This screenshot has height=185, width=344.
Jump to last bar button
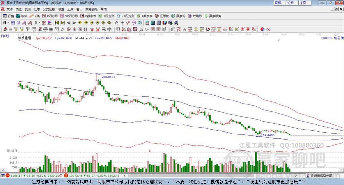point(62,23)
